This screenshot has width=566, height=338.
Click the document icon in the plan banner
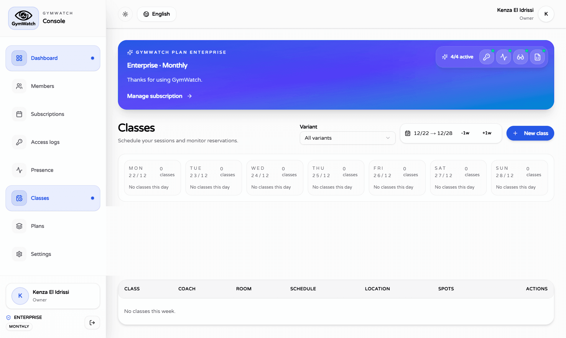[538, 57]
